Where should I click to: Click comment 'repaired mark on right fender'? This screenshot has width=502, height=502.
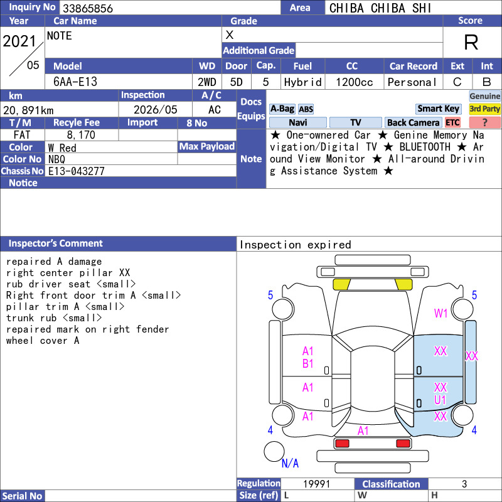tap(87, 329)
